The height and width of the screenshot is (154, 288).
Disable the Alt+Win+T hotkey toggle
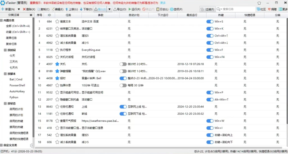coord(210,100)
